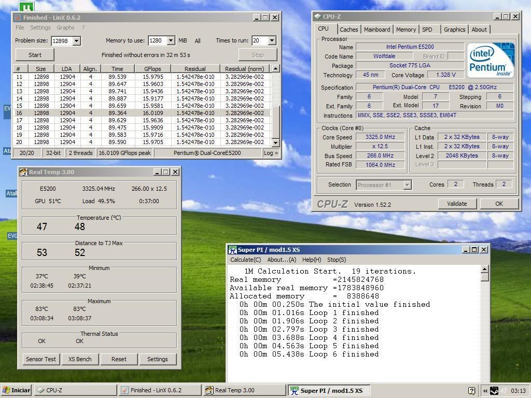Open LinX Settings menu
Viewport: 531px width, 398px height.
[40, 27]
